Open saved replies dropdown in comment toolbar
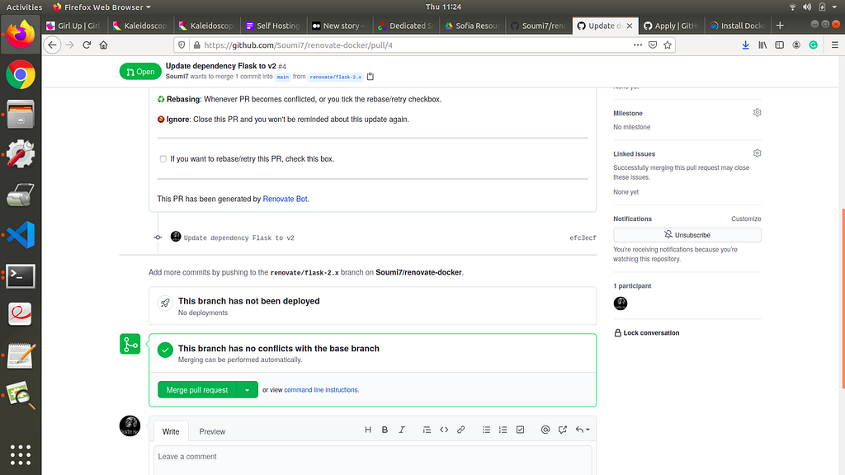 [x=582, y=430]
